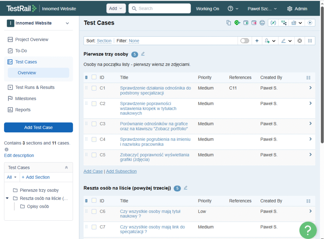Toggle the switch in the filter bar
The image size is (324, 239).
[x=245, y=41]
